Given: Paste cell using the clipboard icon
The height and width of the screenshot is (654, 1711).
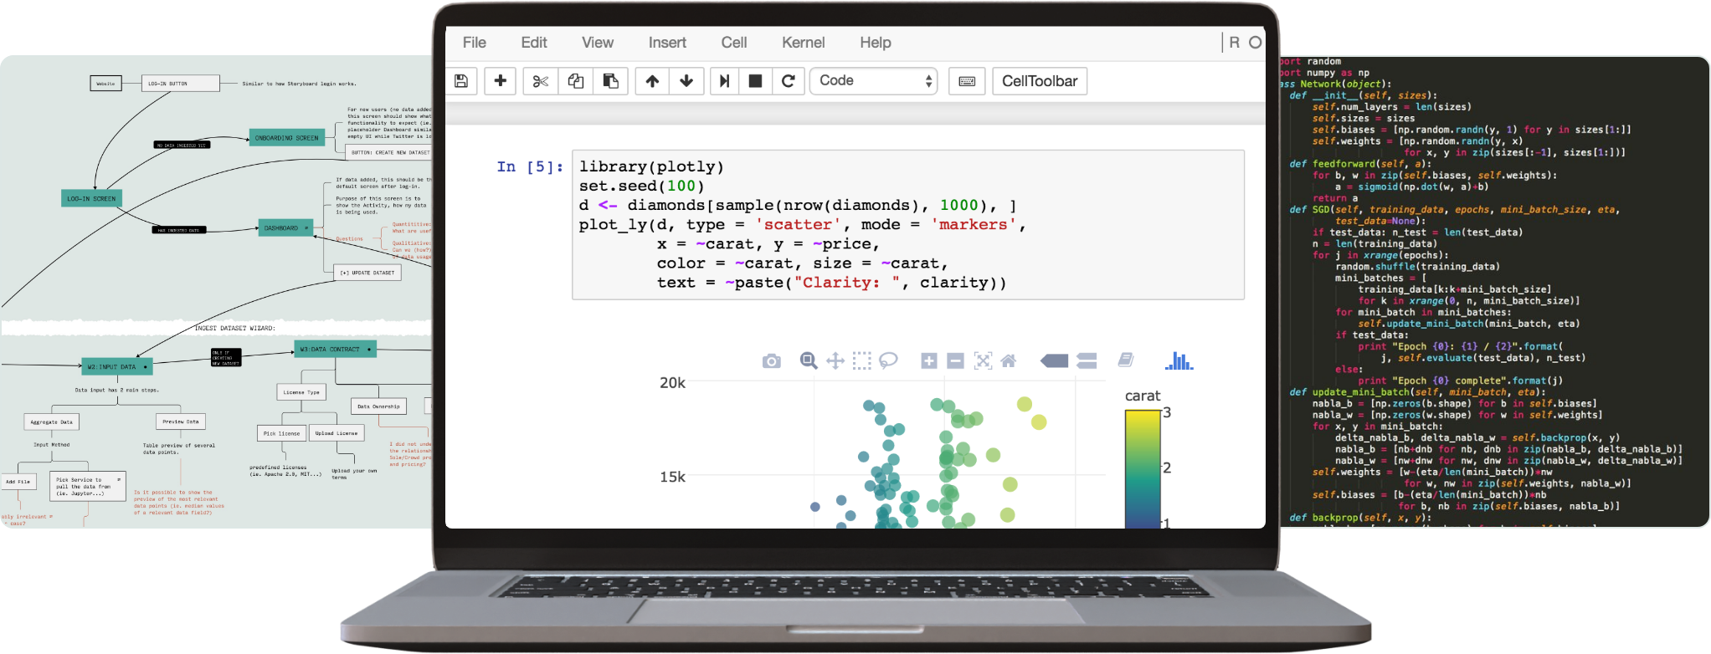Looking at the screenshot, I should (x=611, y=81).
